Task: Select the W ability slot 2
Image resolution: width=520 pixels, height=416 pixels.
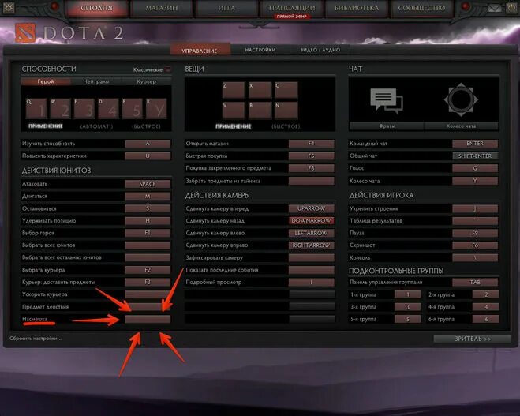Action: (x=60, y=108)
